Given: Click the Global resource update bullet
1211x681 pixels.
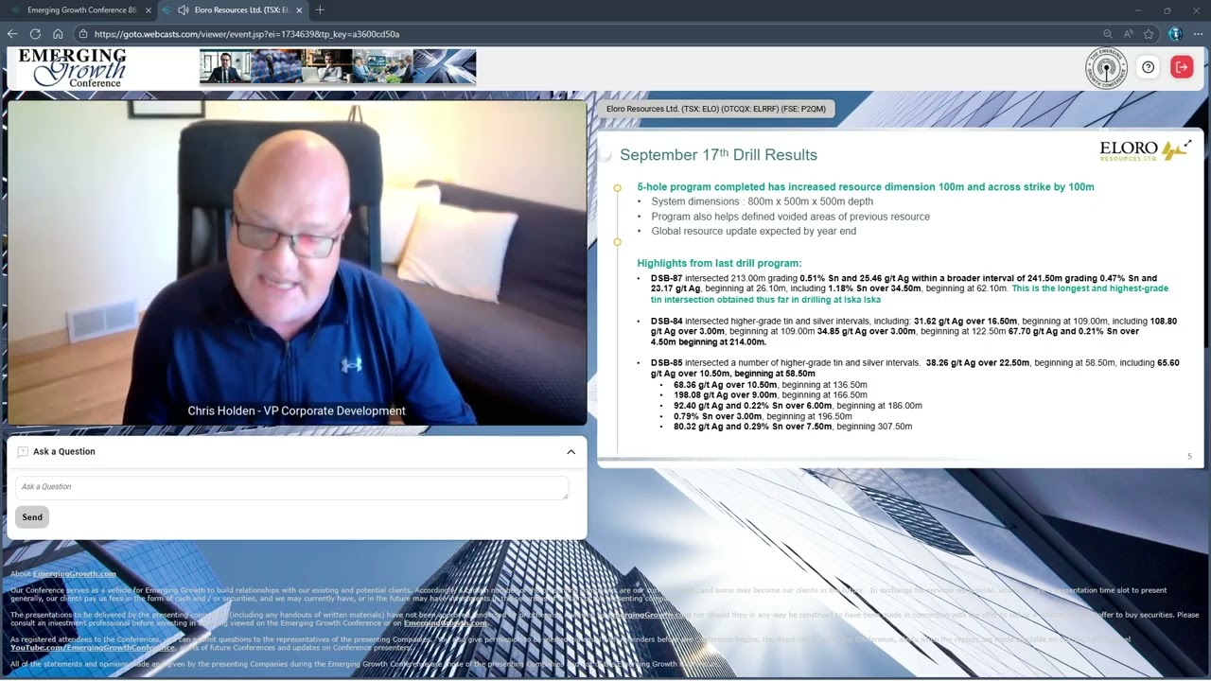Looking at the screenshot, I should 753,232.
